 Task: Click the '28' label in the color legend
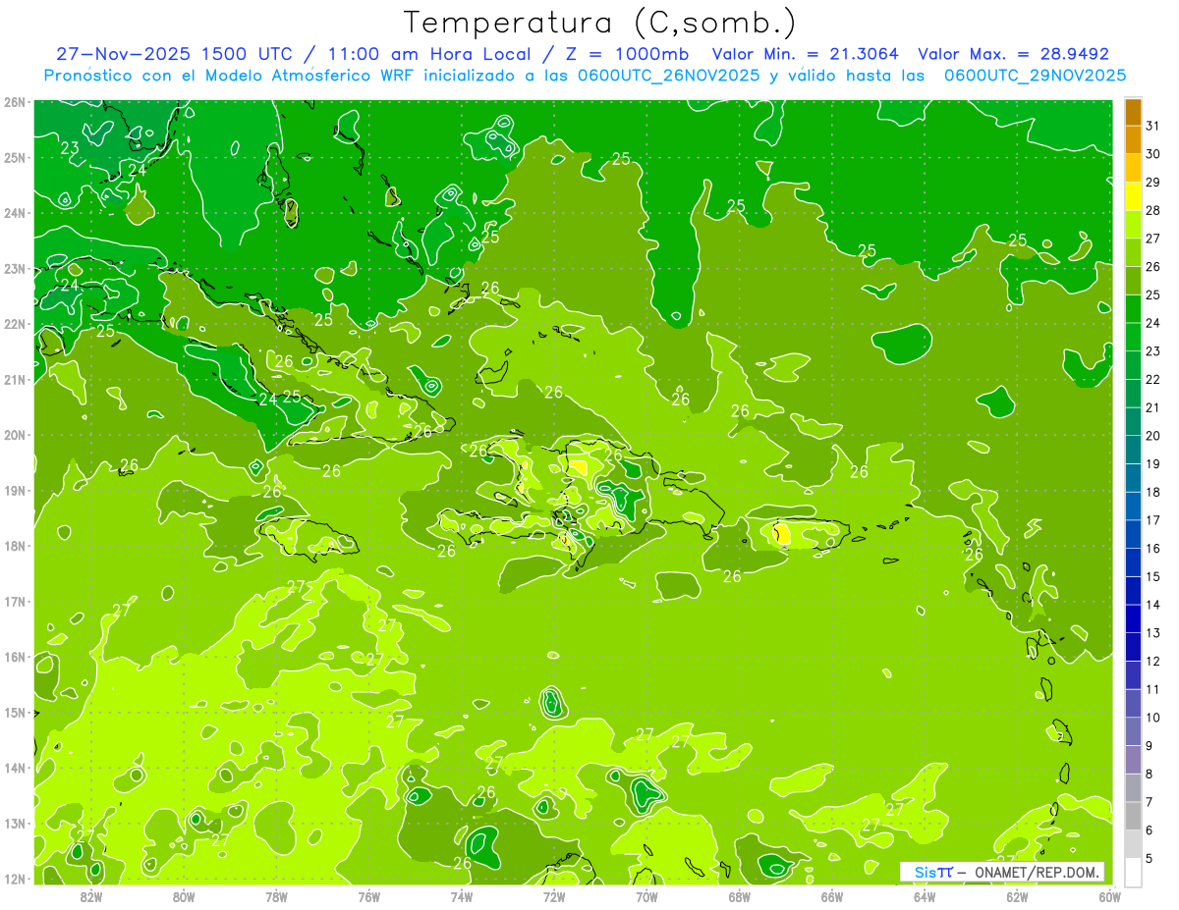(1153, 210)
